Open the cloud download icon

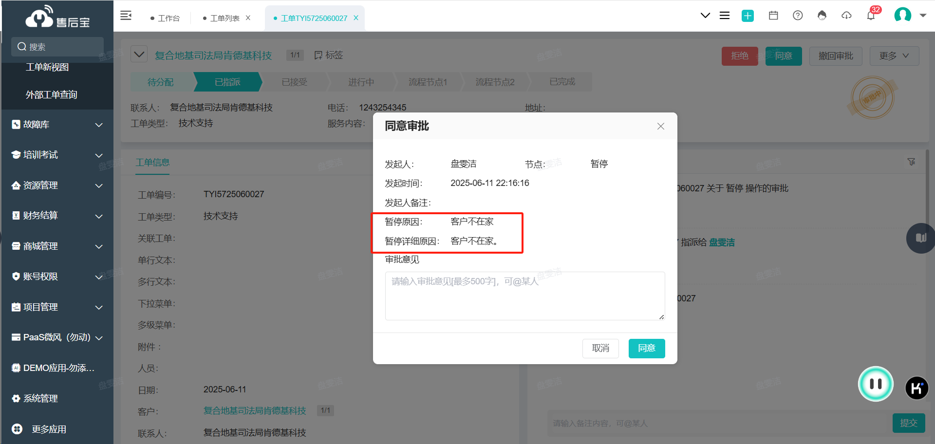click(846, 16)
